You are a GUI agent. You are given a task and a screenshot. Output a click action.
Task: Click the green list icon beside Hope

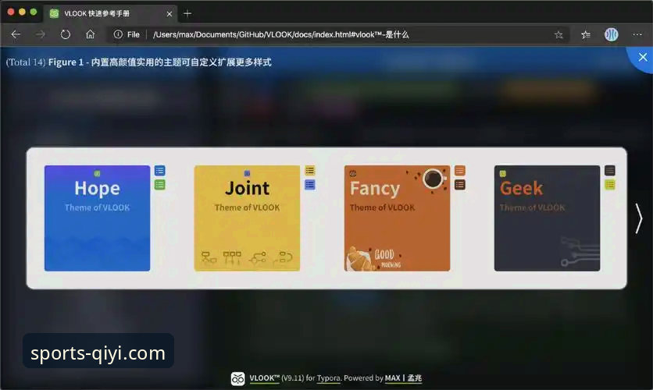click(x=159, y=185)
